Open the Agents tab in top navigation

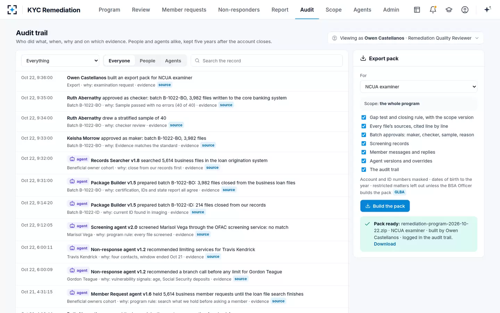click(362, 10)
